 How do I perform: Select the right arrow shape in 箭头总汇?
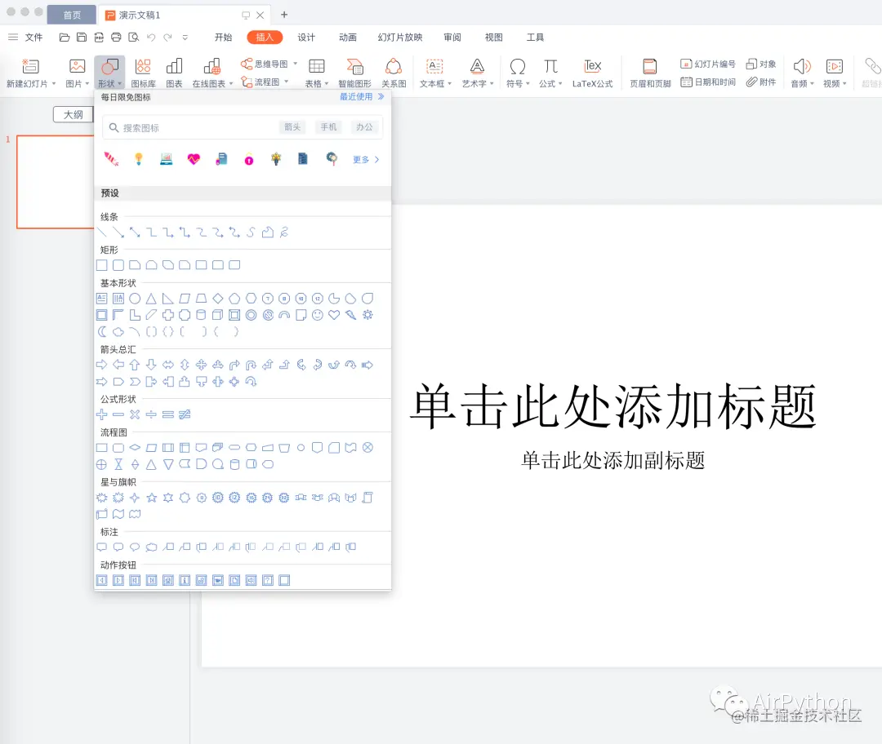click(x=102, y=365)
